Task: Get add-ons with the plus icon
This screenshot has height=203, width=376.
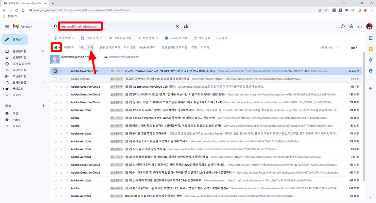Action: tap(371, 88)
